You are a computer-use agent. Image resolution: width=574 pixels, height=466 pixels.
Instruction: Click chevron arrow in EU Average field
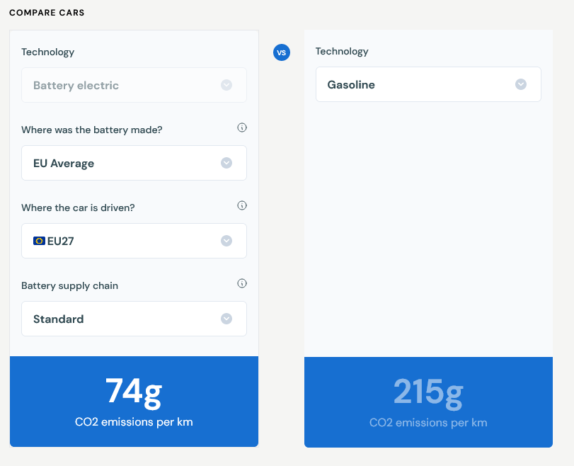coord(226,163)
